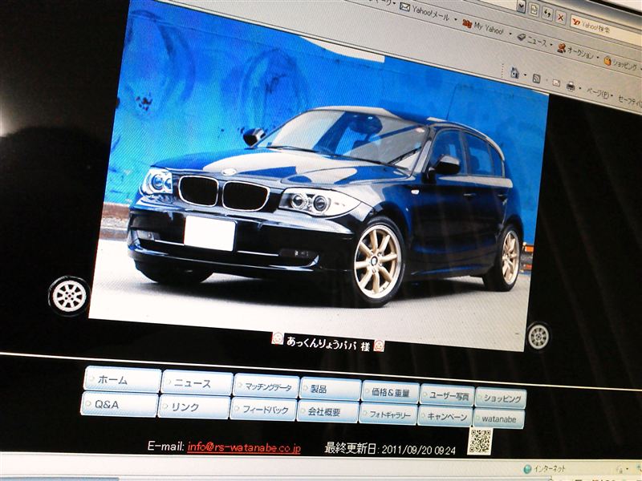This screenshot has height=481, width=642.
Task: Open the ユーザー写真 page
Action: coord(447,395)
